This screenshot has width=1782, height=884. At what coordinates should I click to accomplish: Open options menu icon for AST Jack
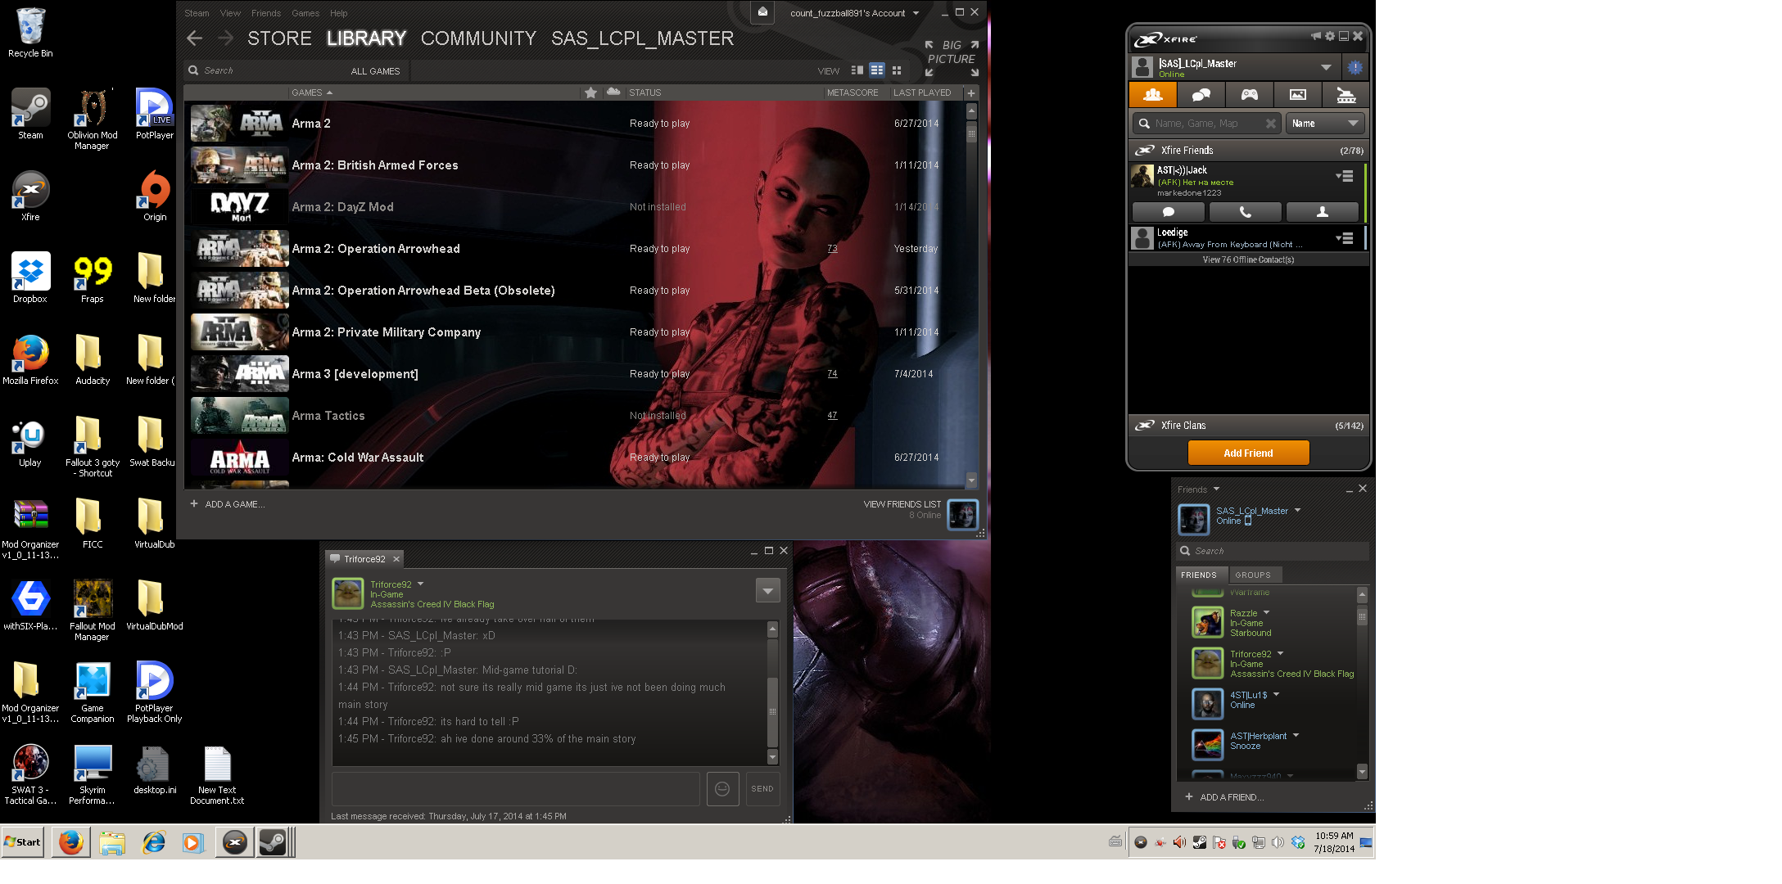[1344, 176]
